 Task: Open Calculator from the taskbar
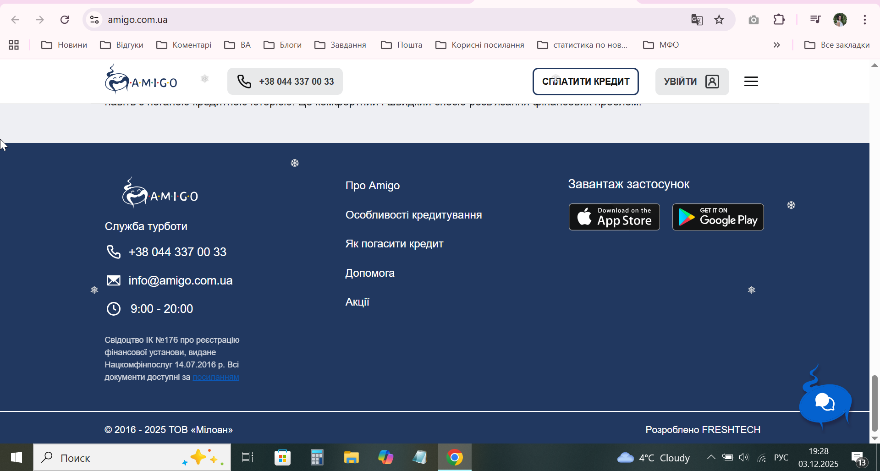317,457
